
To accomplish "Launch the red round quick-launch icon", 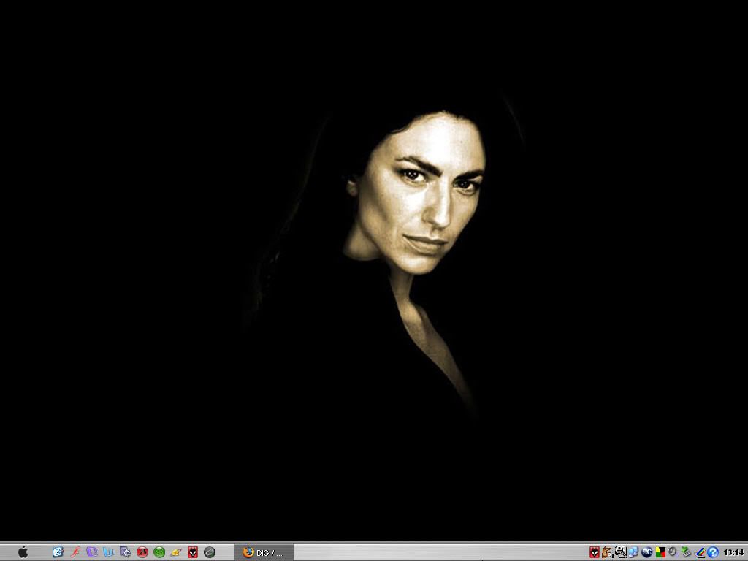I will (142, 552).
